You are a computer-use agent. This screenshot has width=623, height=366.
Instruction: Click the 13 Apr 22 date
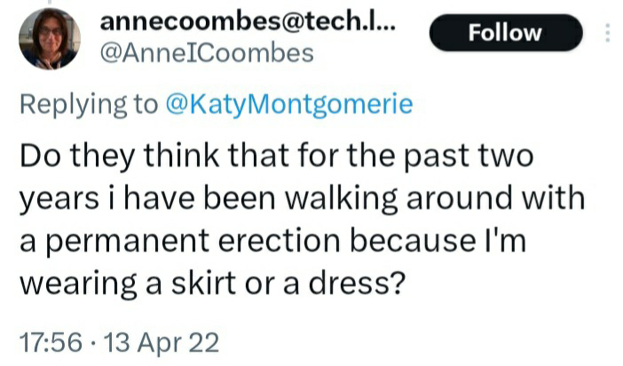click(x=162, y=343)
